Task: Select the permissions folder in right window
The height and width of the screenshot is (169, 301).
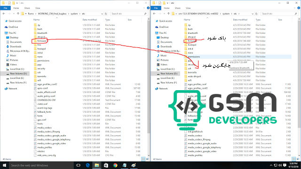Action: tap(192, 57)
